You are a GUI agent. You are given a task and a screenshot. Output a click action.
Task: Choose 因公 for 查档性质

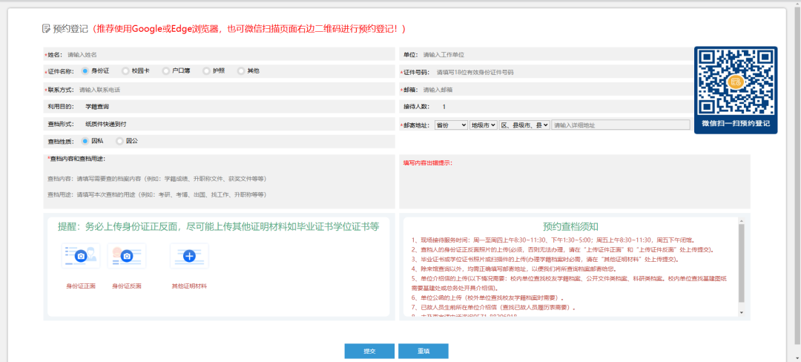pos(120,141)
